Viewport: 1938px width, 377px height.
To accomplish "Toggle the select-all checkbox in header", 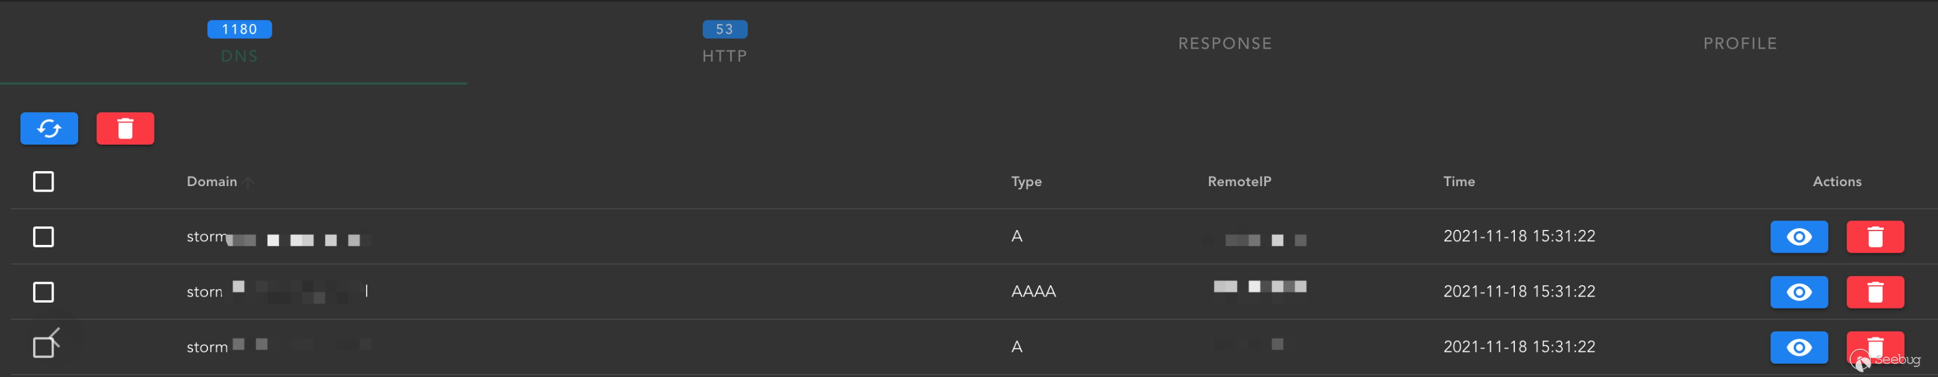I will coord(44,182).
